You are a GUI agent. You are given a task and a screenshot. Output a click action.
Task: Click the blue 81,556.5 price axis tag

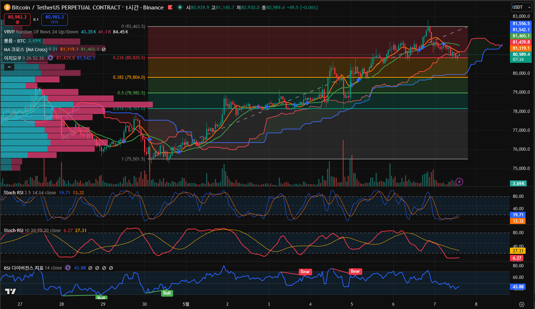521,24
